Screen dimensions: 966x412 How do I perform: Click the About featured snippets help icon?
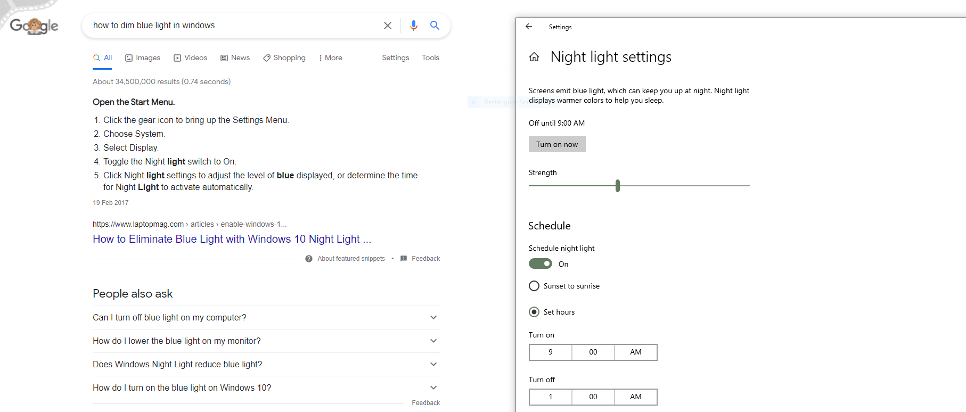(x=309, y=259)
